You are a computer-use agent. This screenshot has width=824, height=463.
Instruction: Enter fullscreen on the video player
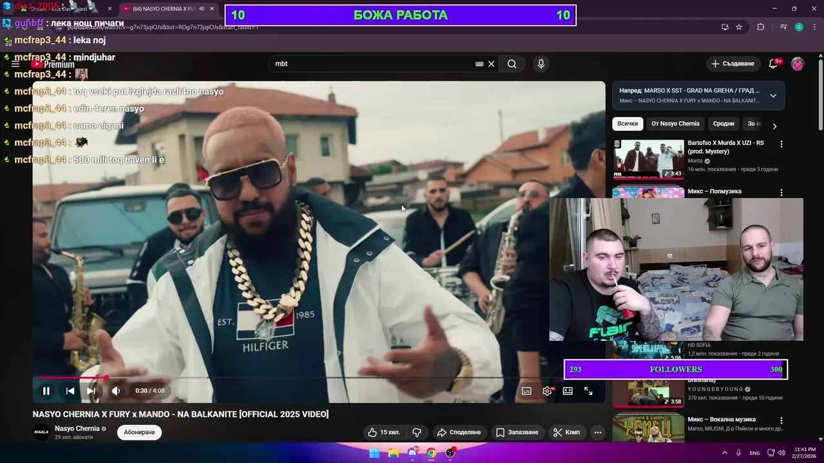coord(588,391)
